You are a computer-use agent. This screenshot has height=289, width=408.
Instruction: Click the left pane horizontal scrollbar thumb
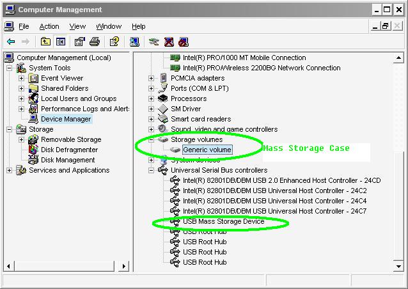(x=65, y=266)
